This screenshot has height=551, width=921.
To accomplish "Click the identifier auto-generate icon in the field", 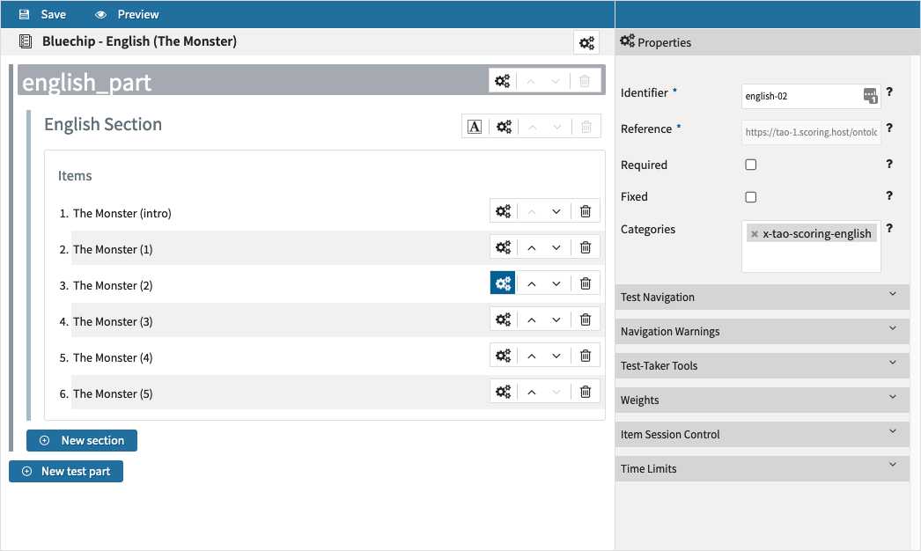I will (x=870, y=96).
